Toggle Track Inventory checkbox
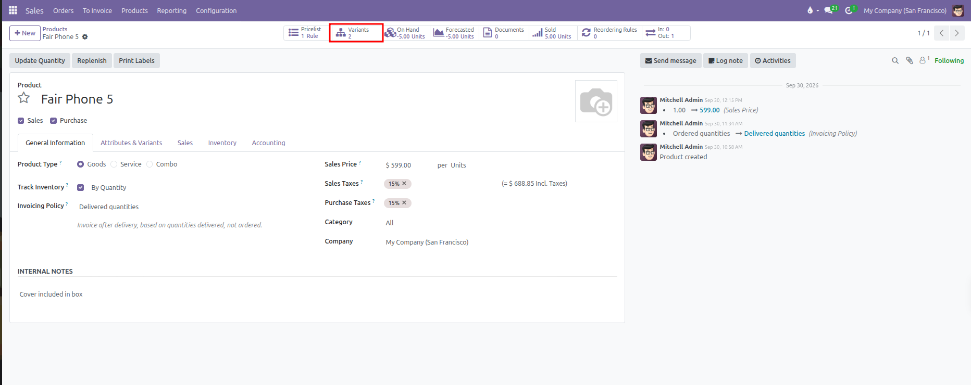971x385 pixels. (x=81, y=188)
